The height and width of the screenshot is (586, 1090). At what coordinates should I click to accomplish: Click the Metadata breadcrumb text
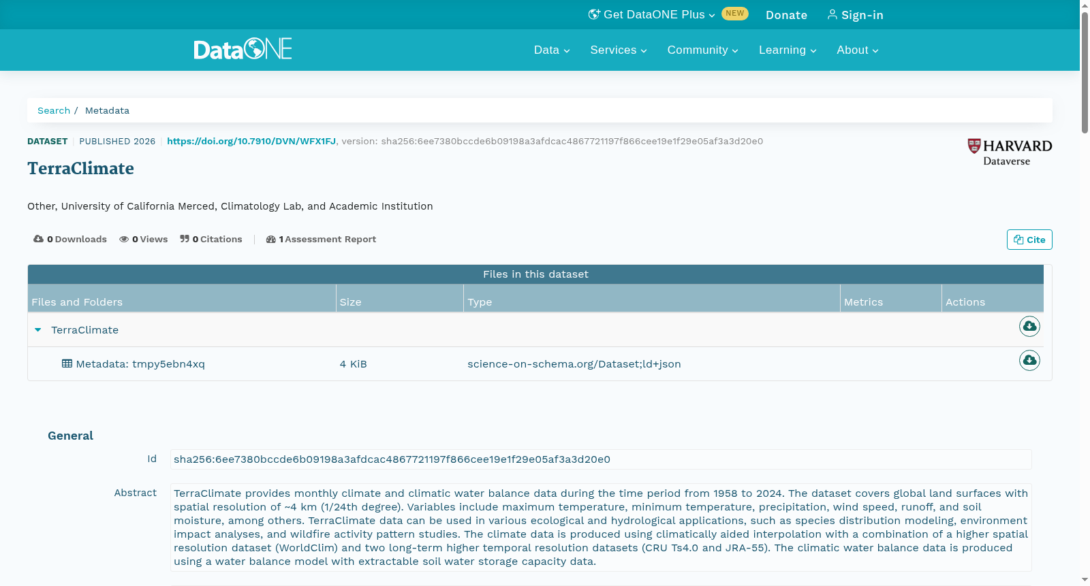107,110
